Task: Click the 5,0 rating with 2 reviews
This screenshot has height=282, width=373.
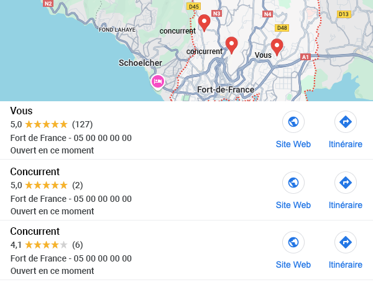Action: (x=46, y=185)
